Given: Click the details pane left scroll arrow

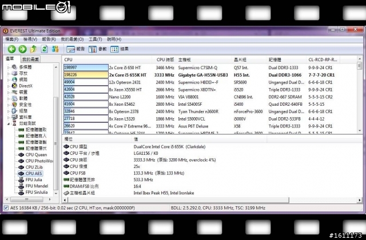Looking at the screenshot, I should point(65,200).
